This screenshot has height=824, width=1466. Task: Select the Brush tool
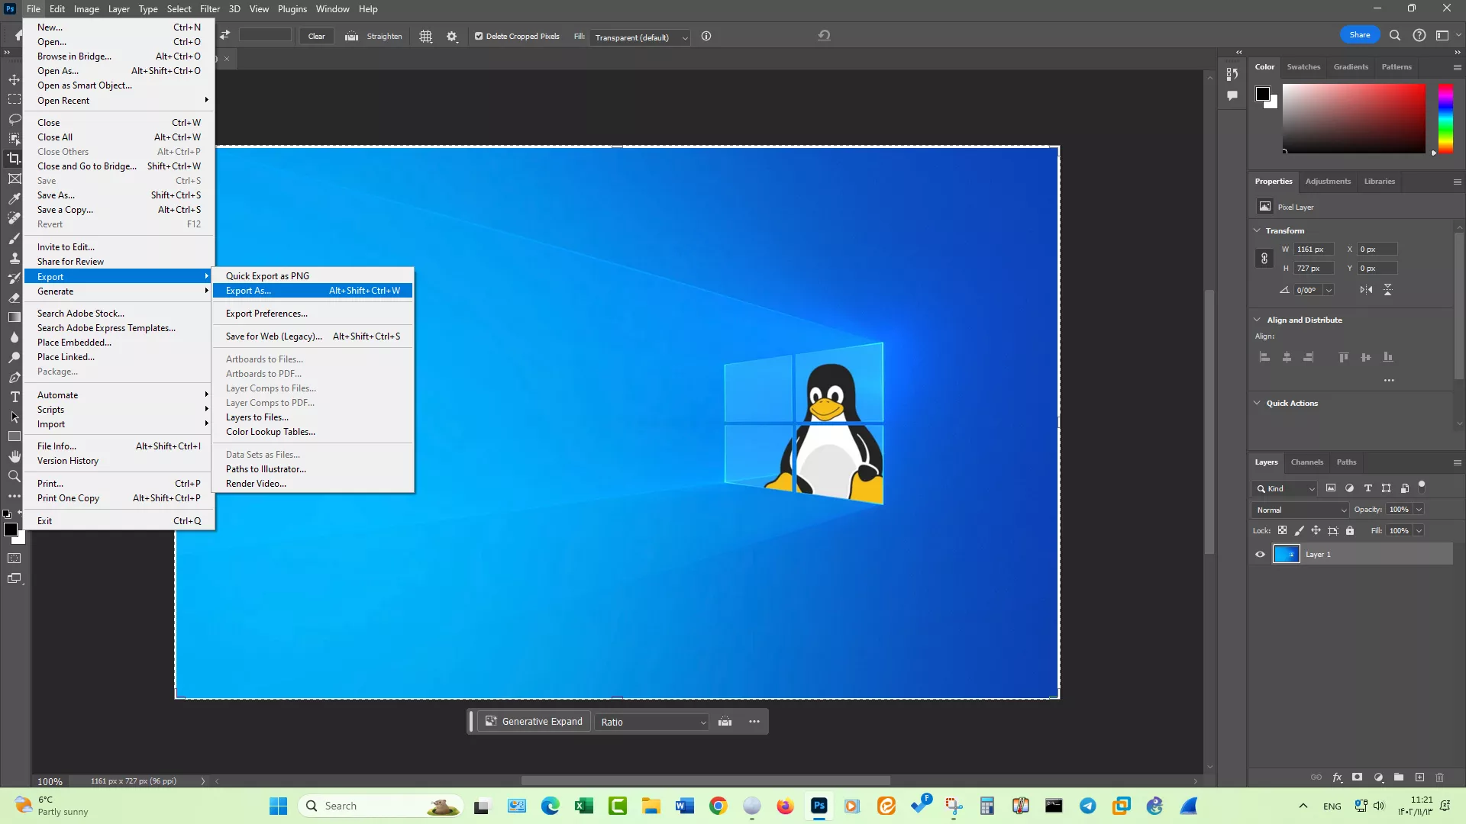point(15,238)
